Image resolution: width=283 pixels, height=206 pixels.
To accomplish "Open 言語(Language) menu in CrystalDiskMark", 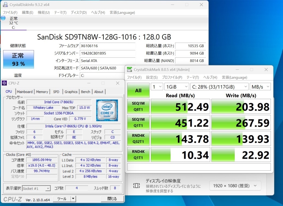I will [234, 78].
